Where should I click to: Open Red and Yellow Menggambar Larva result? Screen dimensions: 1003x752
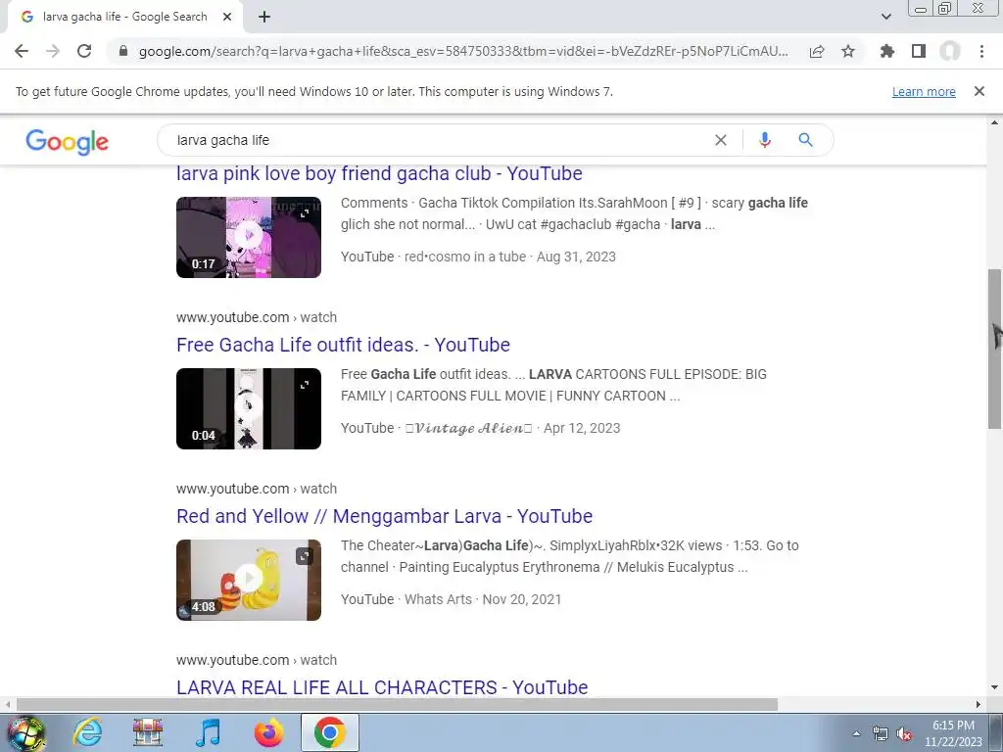tap(384, 516)
